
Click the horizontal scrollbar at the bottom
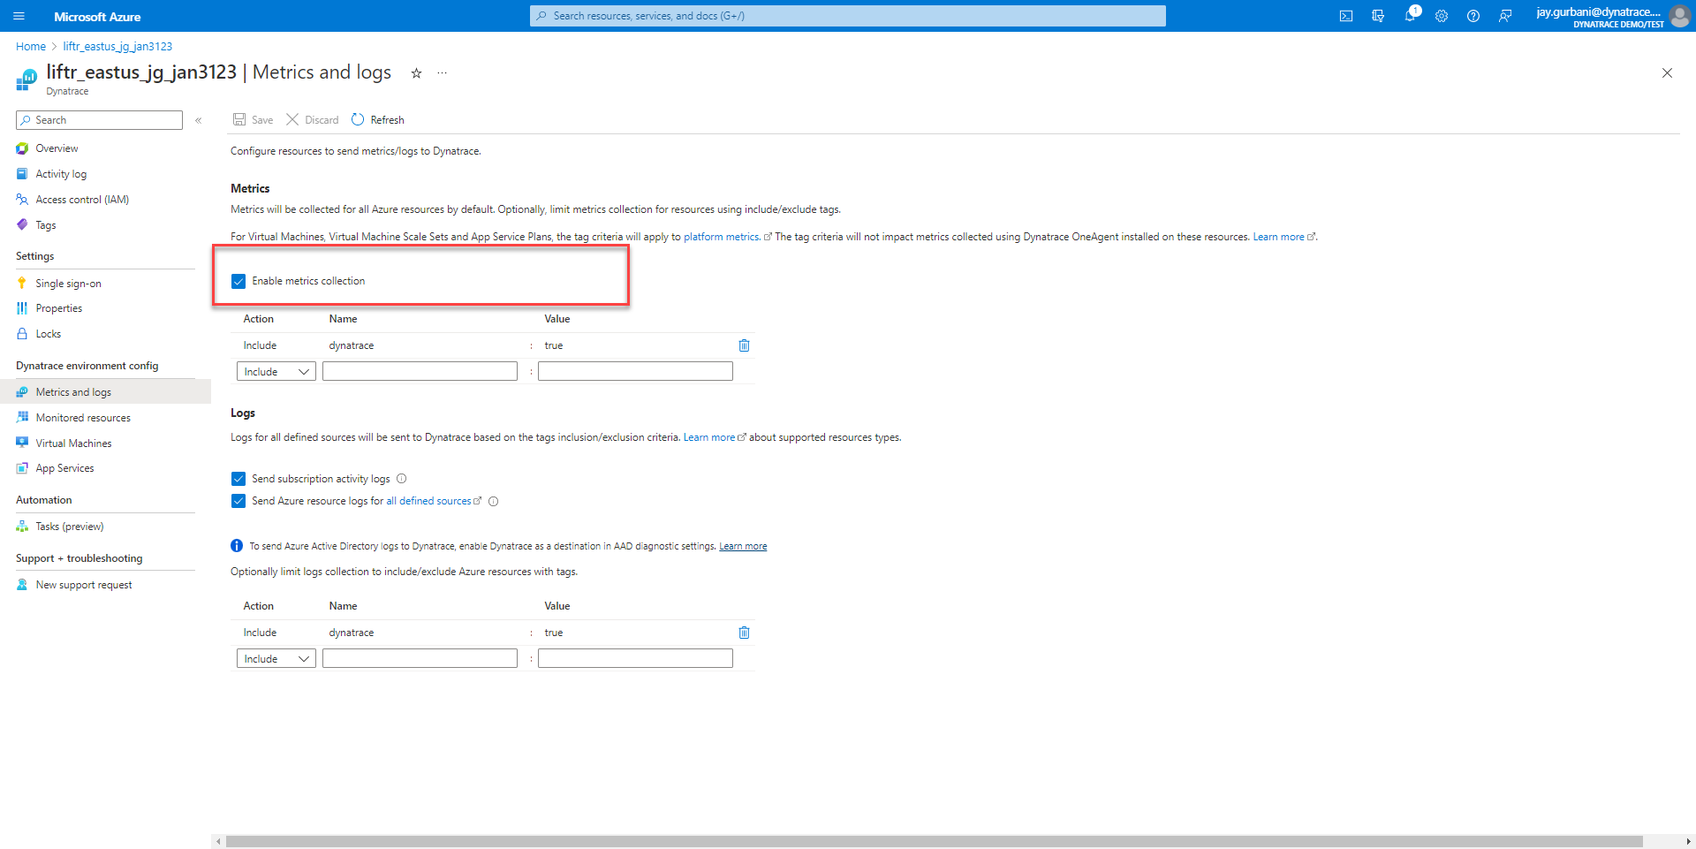934,841
